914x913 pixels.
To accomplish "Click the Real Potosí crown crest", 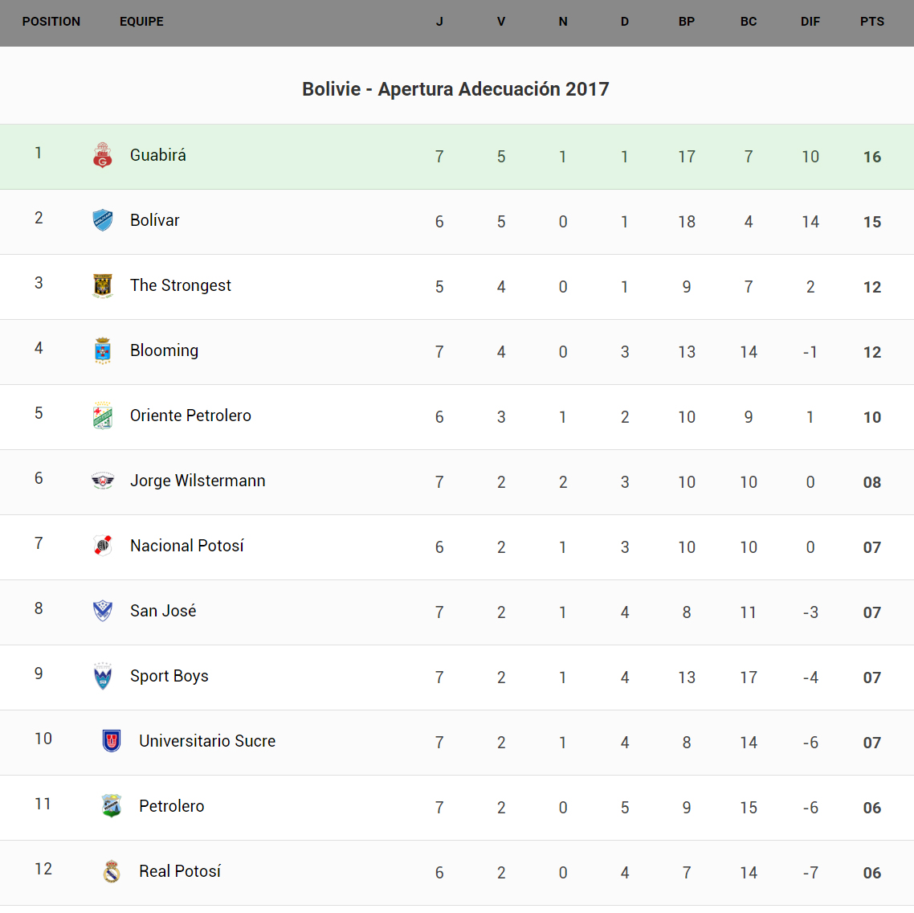I will (112, 871).
